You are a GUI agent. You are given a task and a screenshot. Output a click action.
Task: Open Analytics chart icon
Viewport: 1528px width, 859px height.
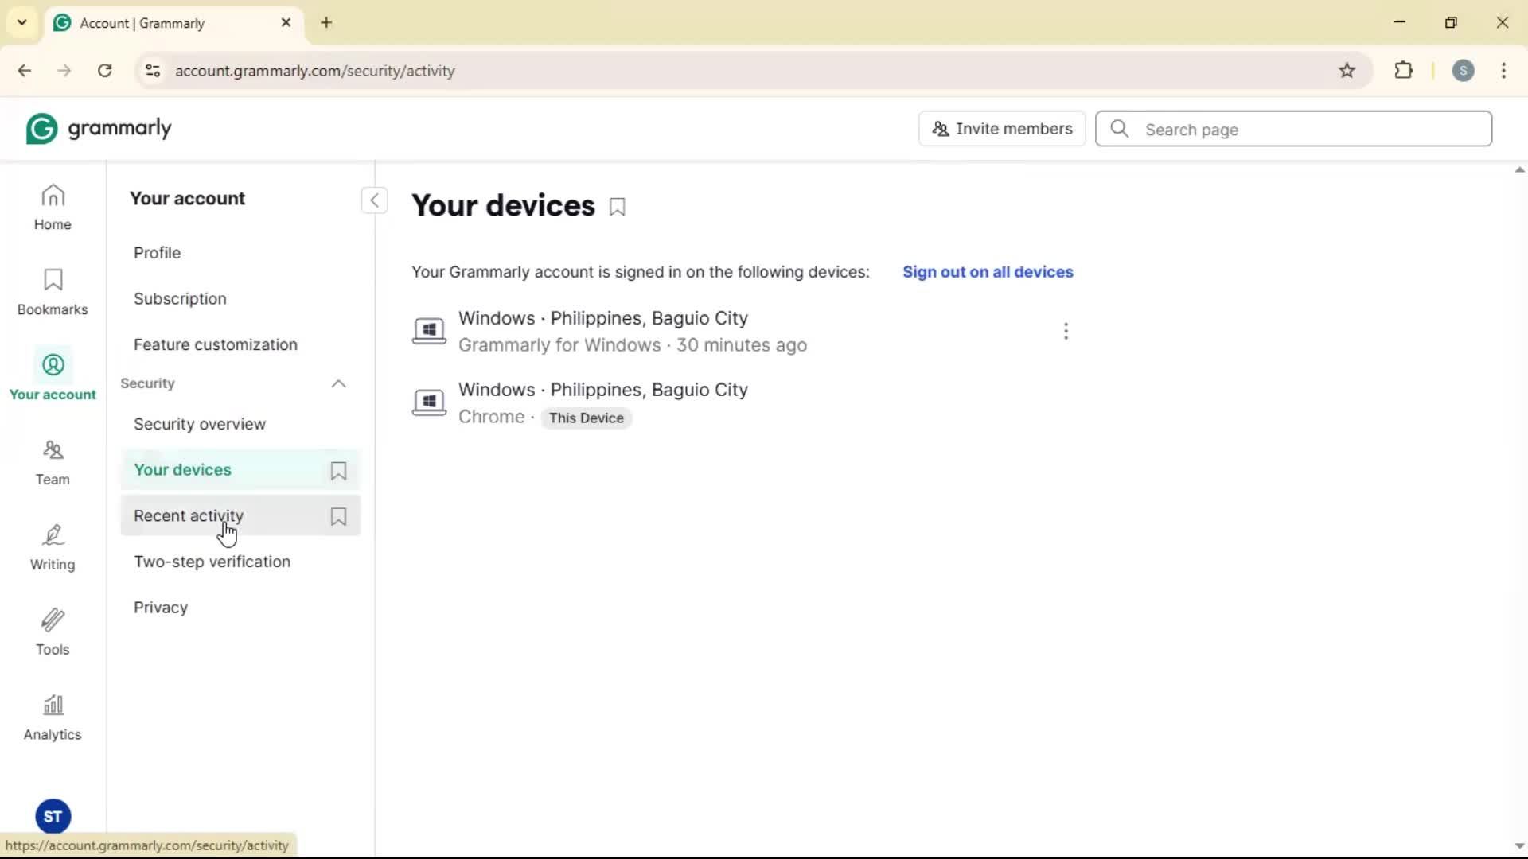click(53, 717)
